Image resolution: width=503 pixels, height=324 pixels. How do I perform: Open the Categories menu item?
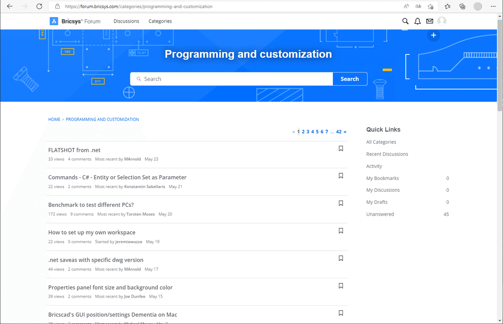[160, 21]
